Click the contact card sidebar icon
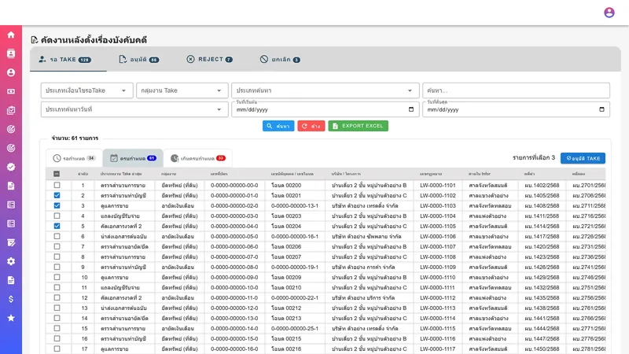The width and height of the screenshot is (629, 354). [11, 53]
